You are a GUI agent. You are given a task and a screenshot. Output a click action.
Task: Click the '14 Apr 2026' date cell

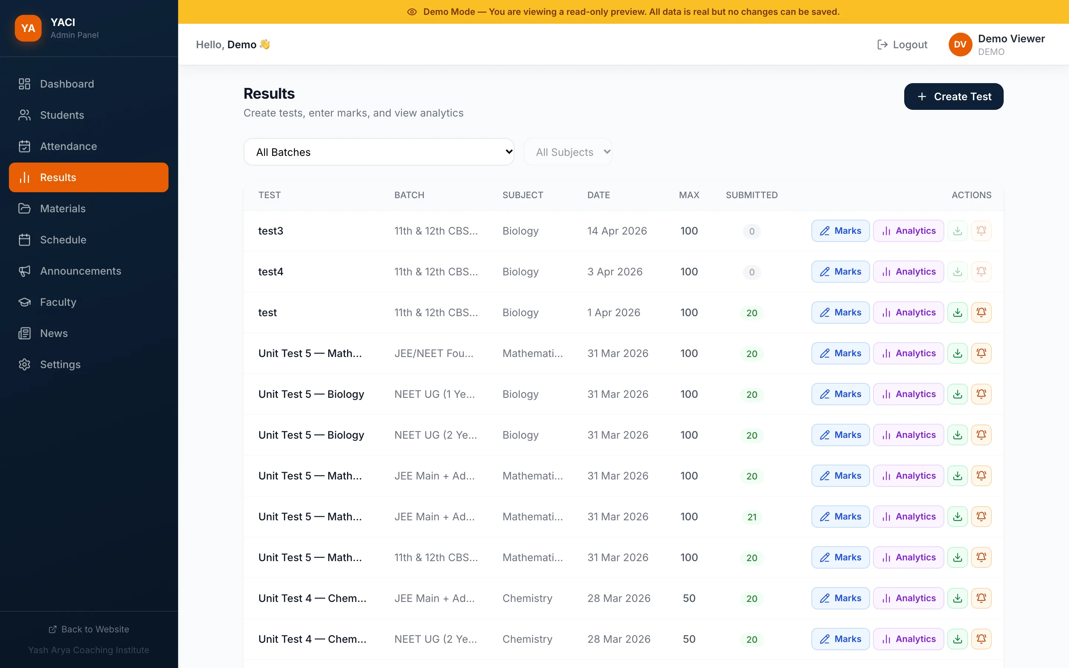pos(617,230)
